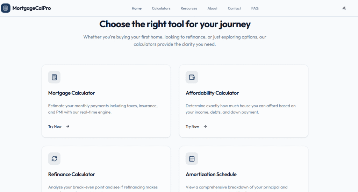The width and height of the screenshot is (358, 192).
Task: Click the Mortgage Calculator card icon
Action: pyautogui.click(x=54, y=77)
